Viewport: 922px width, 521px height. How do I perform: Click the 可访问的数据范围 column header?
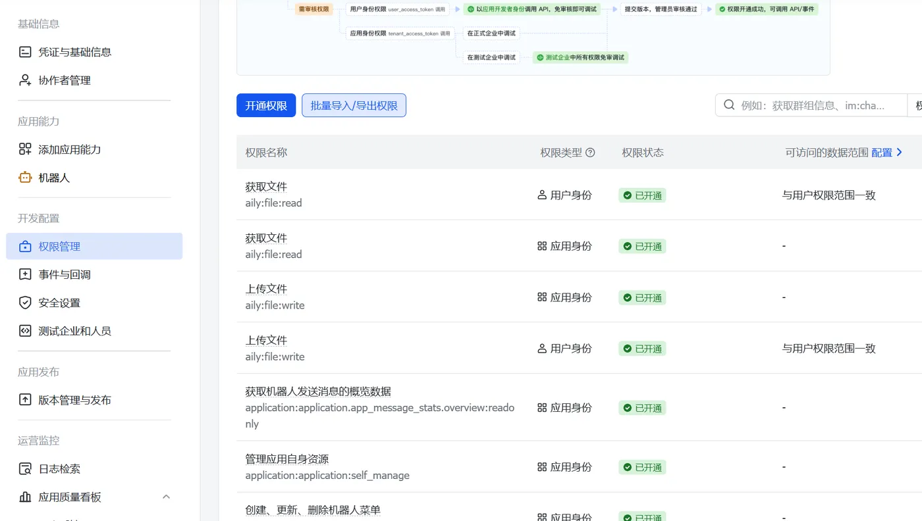pyautogui.click(x=827, y=153)
